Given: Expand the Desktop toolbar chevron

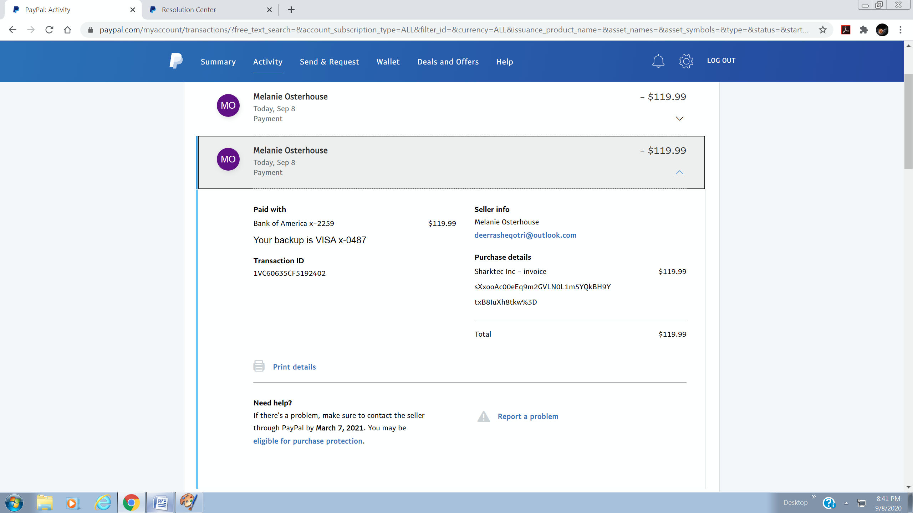Looking at the screenshot, I should [814, 497].
